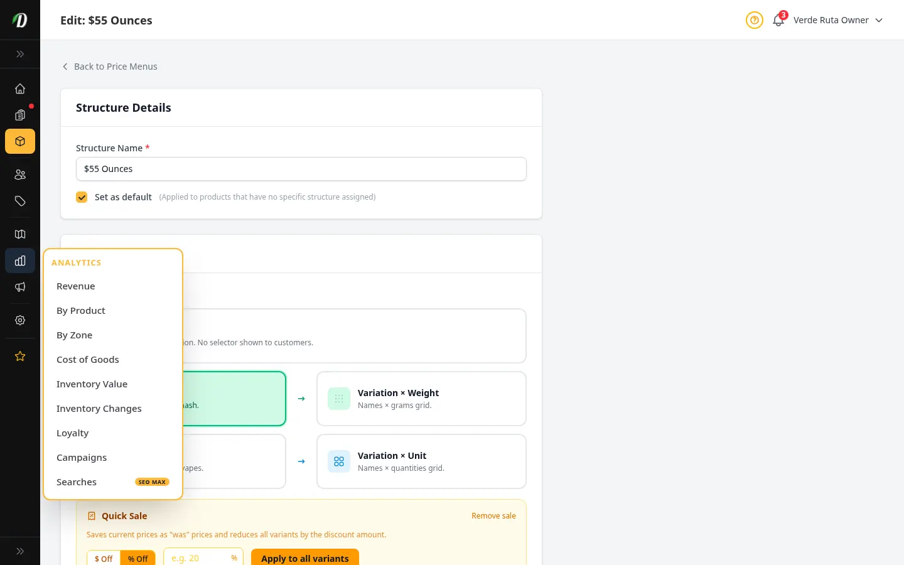Screen dimensions: 904x565
Task: Open Inventory Changes report
Action: [113, 409]
